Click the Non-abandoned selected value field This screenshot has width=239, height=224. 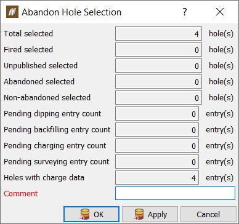tap(158, 97)
